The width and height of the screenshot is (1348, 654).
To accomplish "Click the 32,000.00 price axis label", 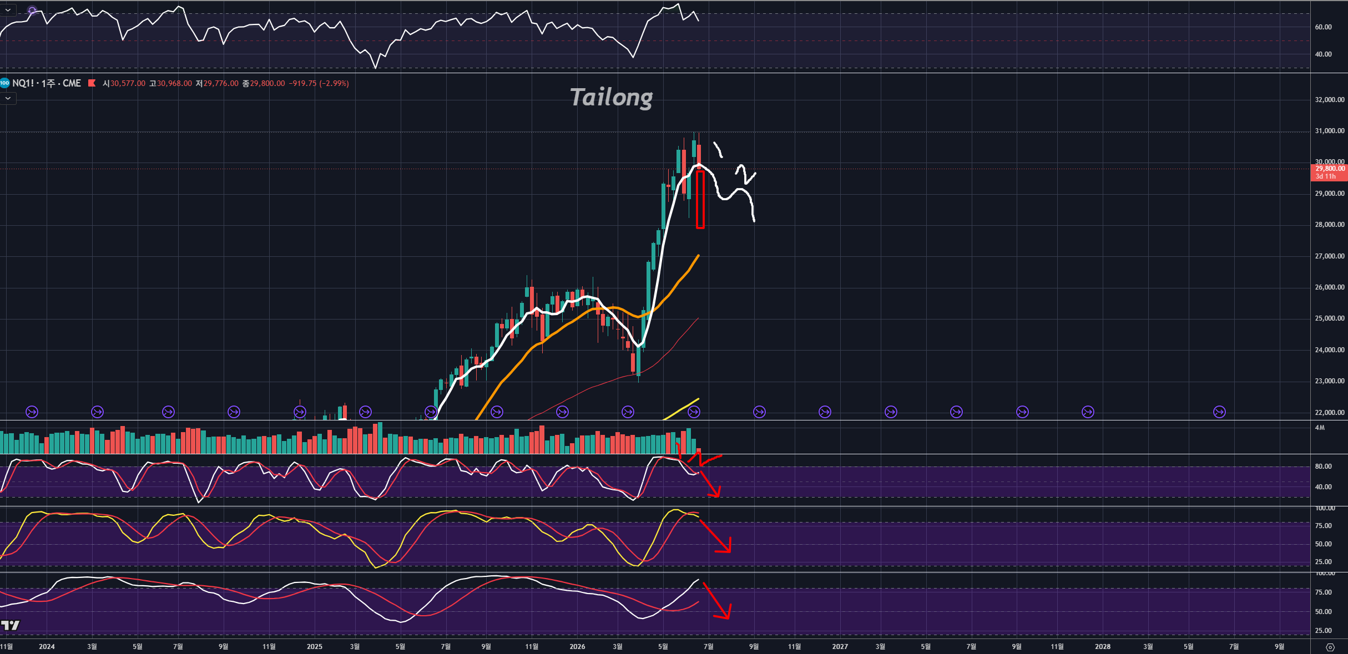I will [x=1330, y=100].
